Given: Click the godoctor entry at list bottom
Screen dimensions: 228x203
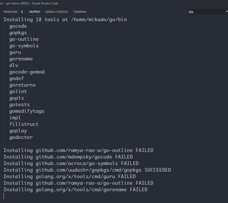Looking at the screenshot, I should click(x=21, y=137).
